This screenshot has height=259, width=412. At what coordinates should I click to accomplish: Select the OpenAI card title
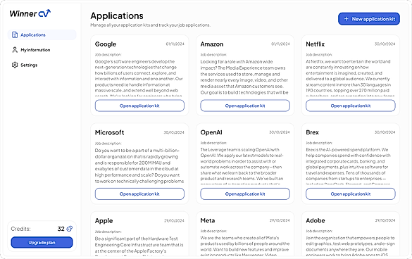211,132
